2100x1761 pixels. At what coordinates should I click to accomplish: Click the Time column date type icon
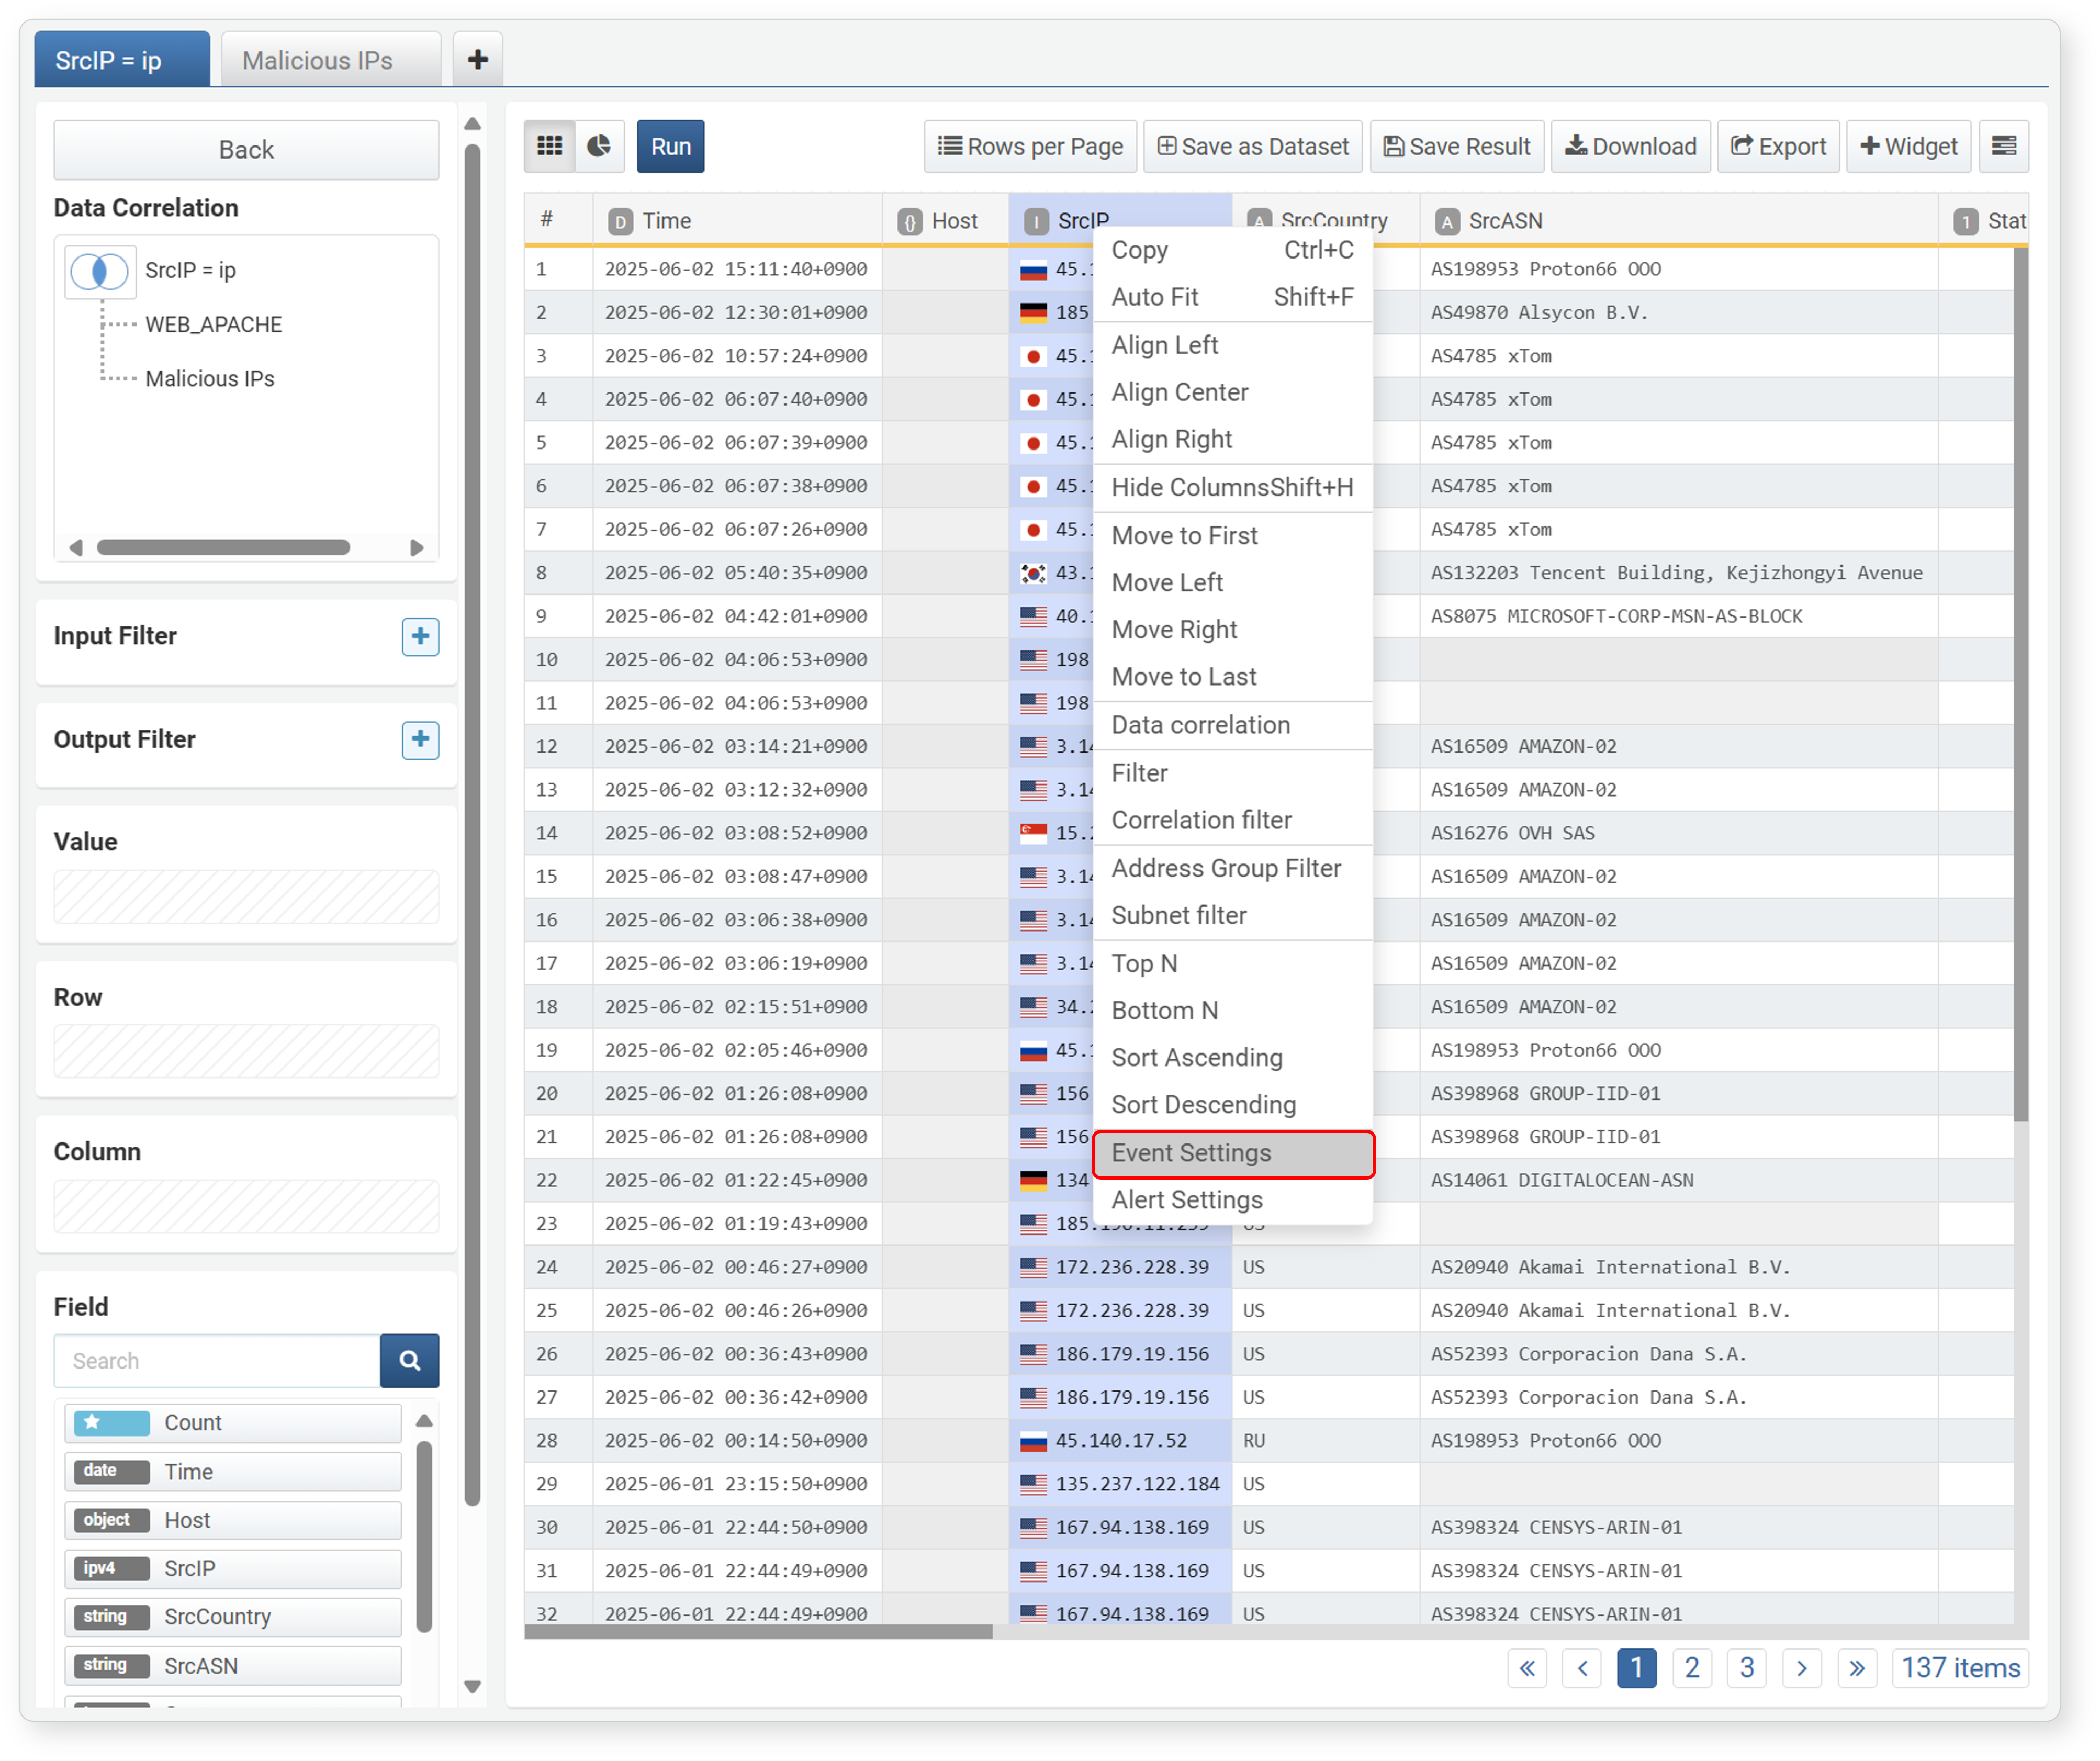tap(621, 221)
